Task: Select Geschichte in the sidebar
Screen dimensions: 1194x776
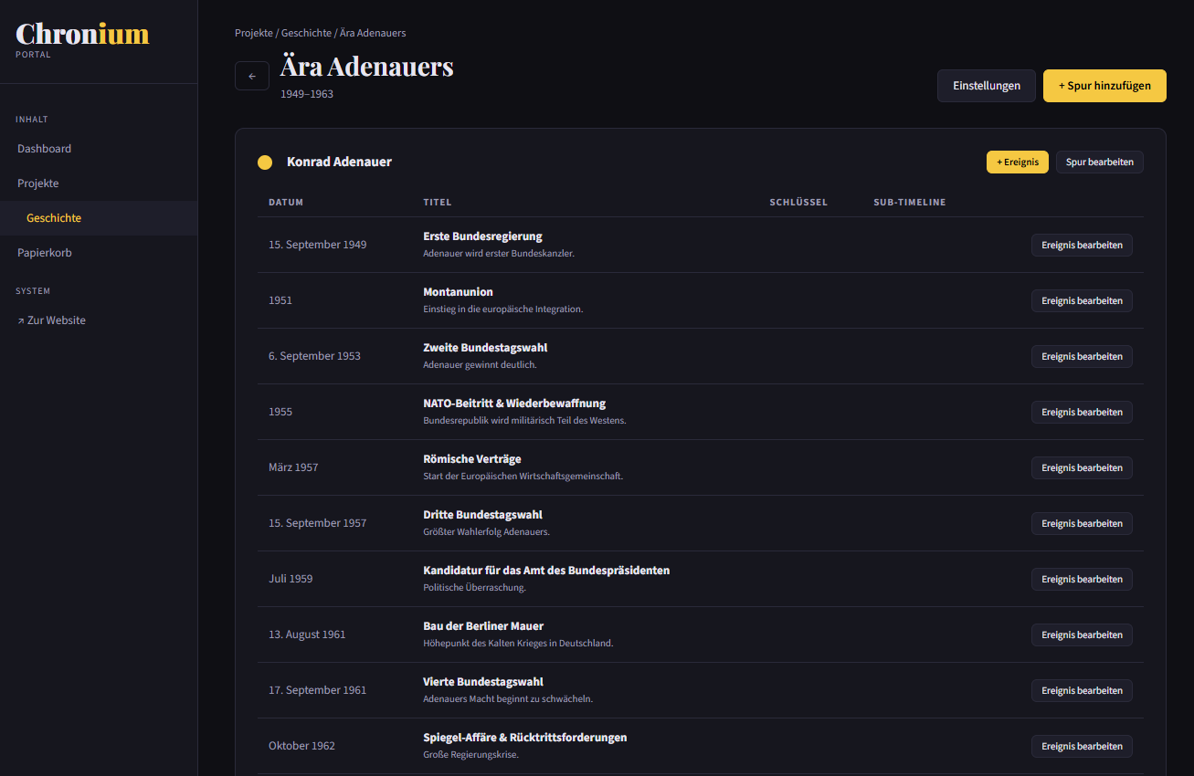Action: click(54, 218)
